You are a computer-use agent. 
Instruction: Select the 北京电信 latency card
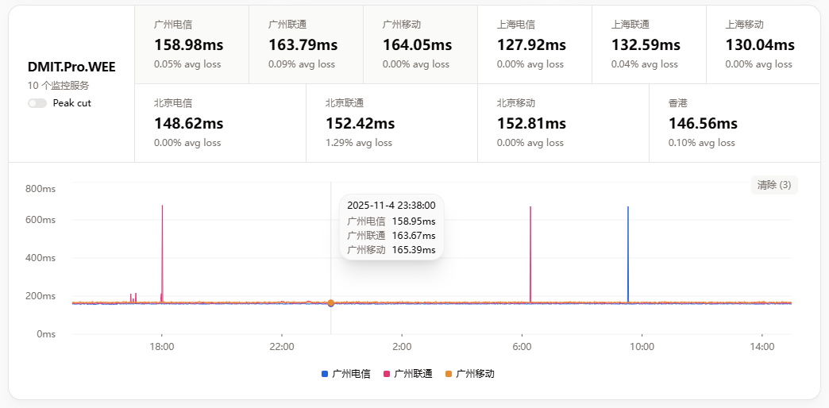point(220,123)
